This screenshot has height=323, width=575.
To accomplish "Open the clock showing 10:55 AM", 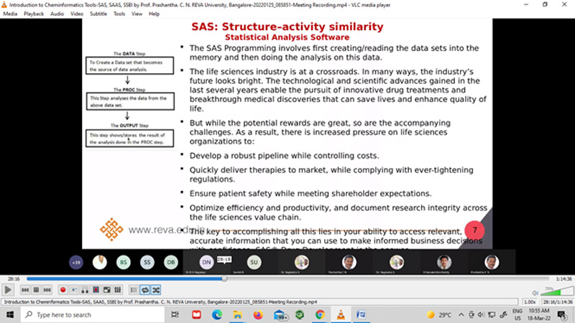I will (540, 314).
